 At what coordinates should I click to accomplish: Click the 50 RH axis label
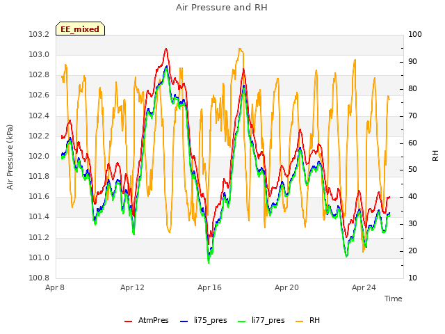(x=412, y=170)
